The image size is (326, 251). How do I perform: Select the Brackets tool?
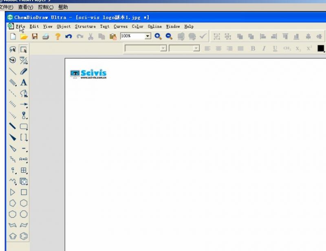point(24,137)
